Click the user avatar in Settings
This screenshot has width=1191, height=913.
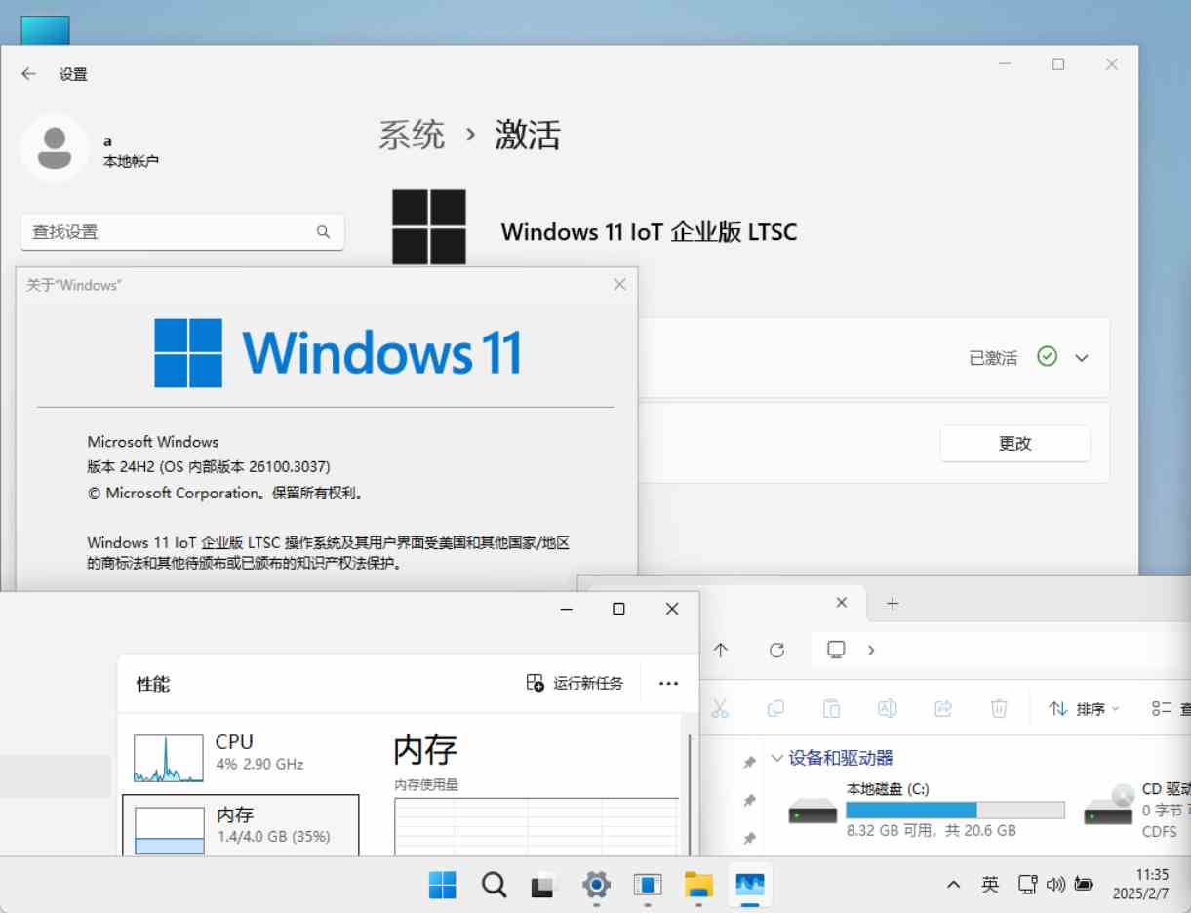pos(55,148)
